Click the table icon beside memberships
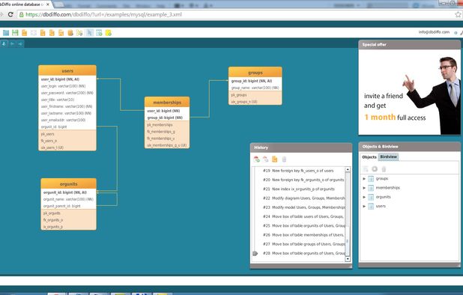The width and height of the screenshot is (463, 295). (371, 188)
